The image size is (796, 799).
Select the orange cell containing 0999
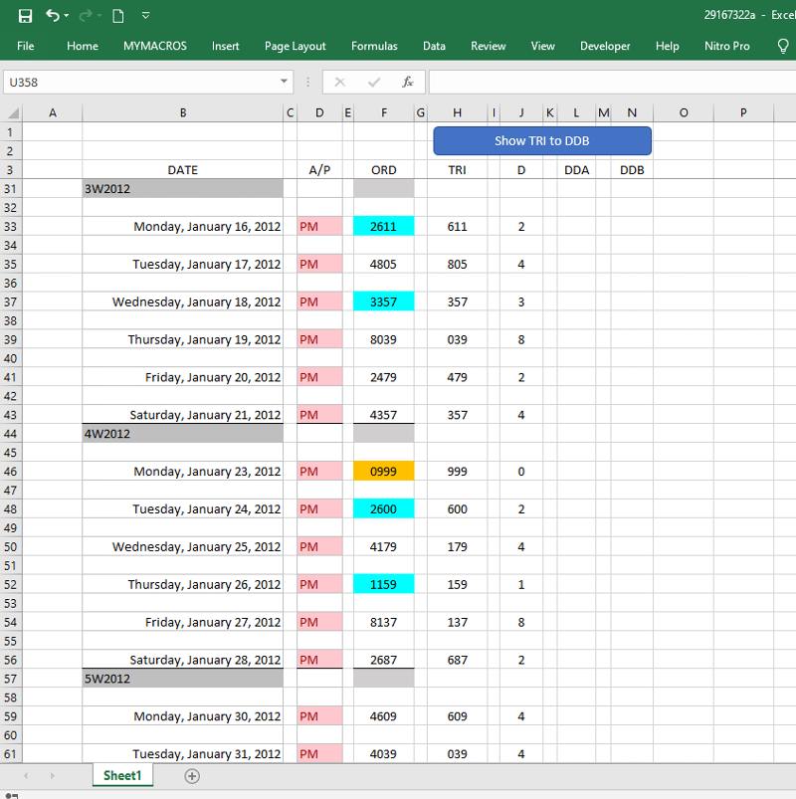383,472
